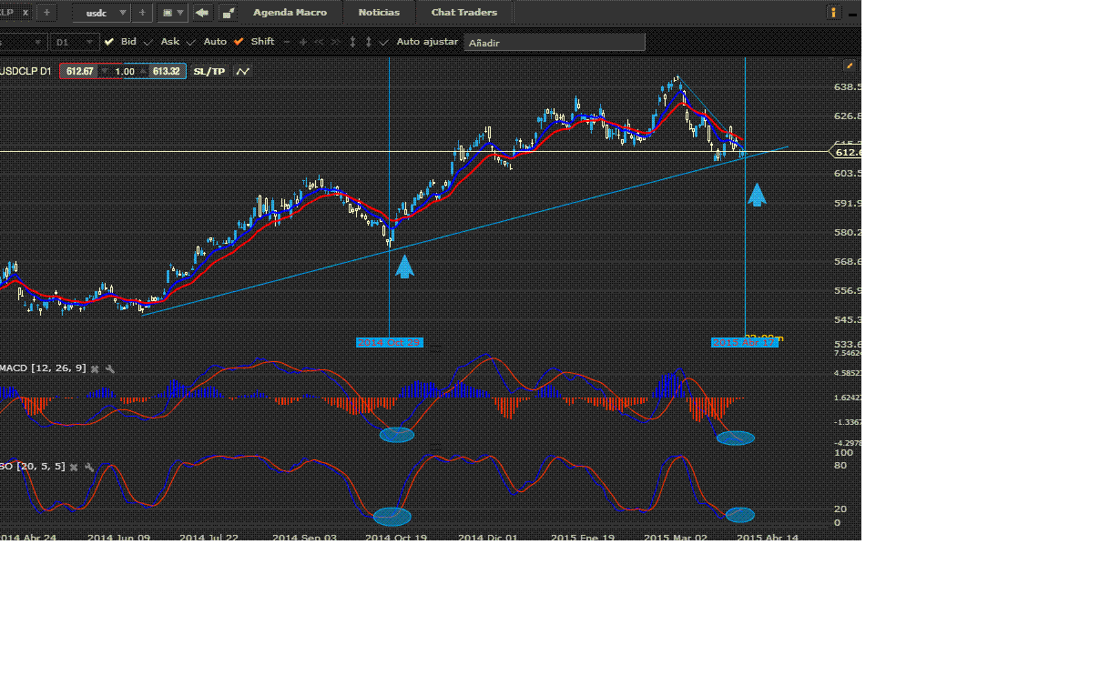Open the Chat Traders tab
This screenshot has width=1120, height=675.
click(x=464, y=13)
